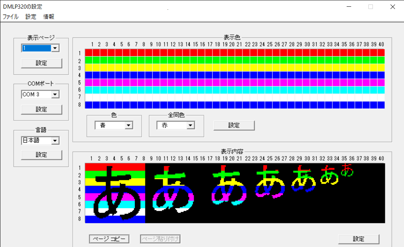Select magenta cell at row 5 column 30 in 表示色
The width and height of the screenshot is (404, 247).
point(306,82)
